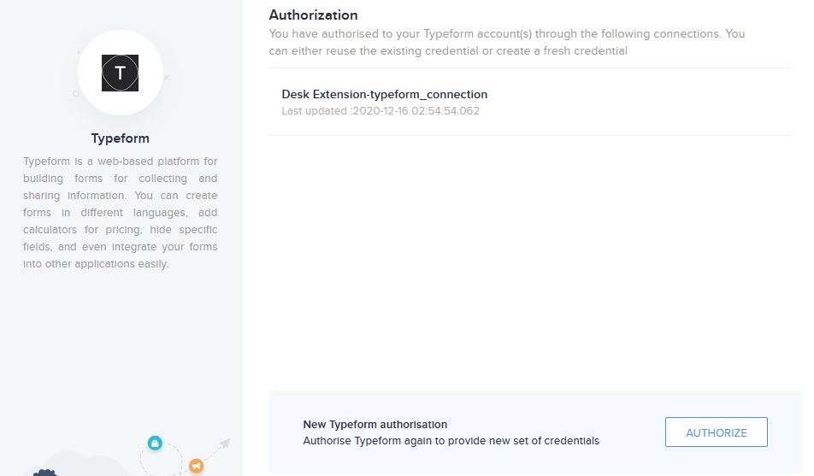814x476 pixels.
Task: Click the Typeform description paragraph
Action: point(120,213)
